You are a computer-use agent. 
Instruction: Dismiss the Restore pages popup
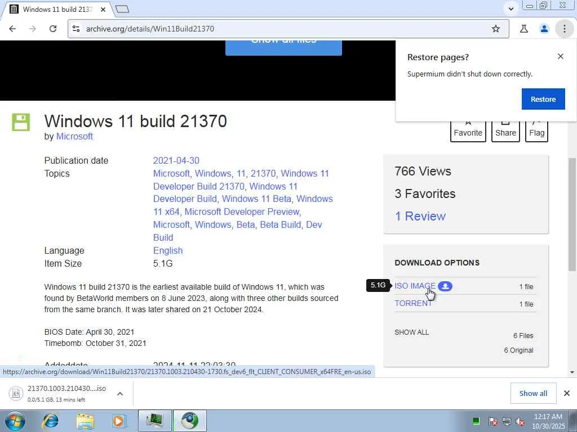(x=561, y=56)
